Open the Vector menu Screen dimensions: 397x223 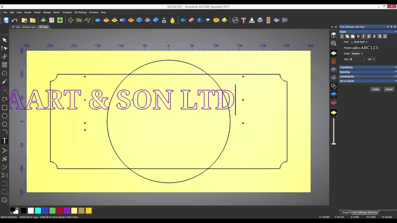(x=37, y=12)
